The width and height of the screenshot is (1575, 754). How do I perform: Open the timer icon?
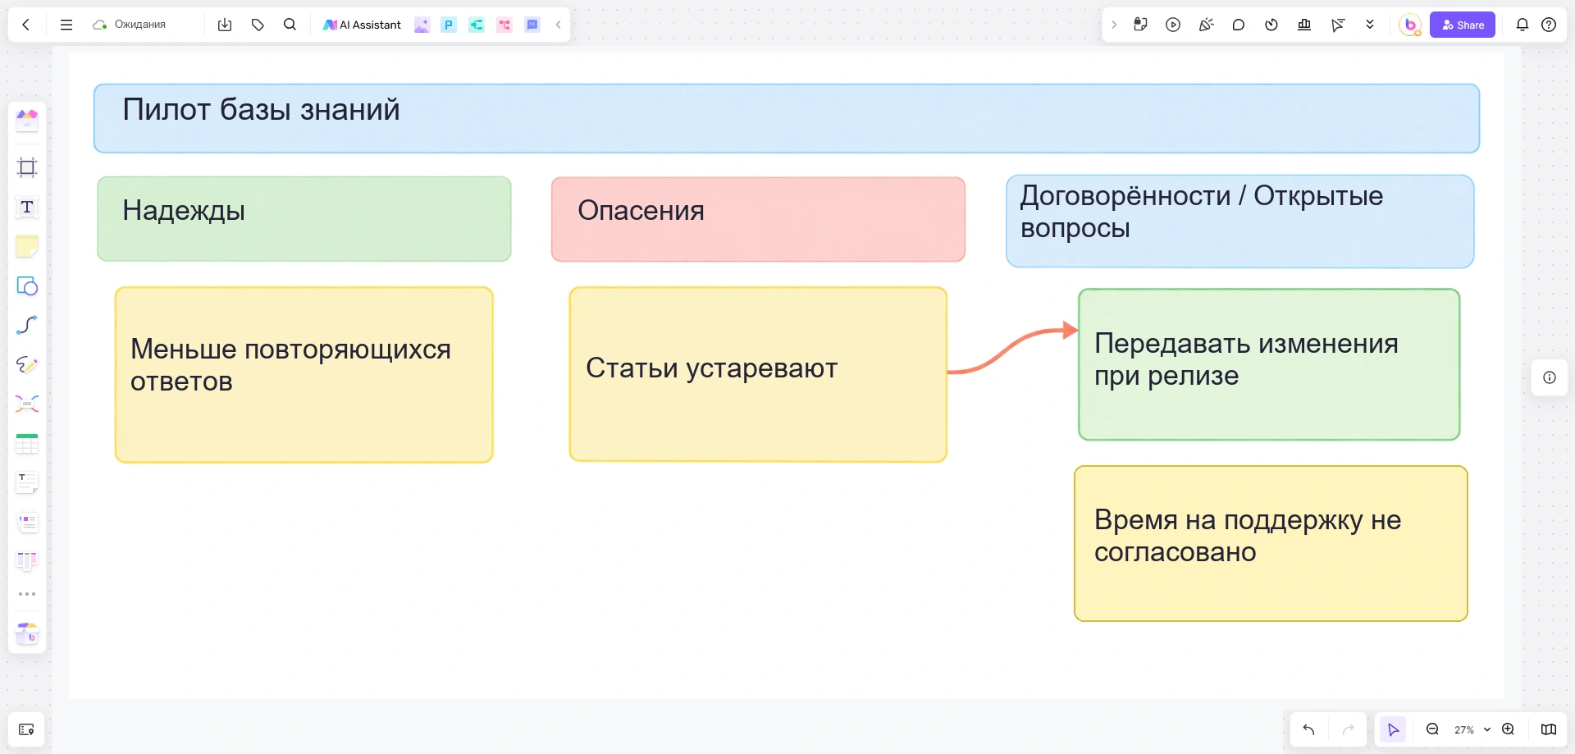[1271, 25]
